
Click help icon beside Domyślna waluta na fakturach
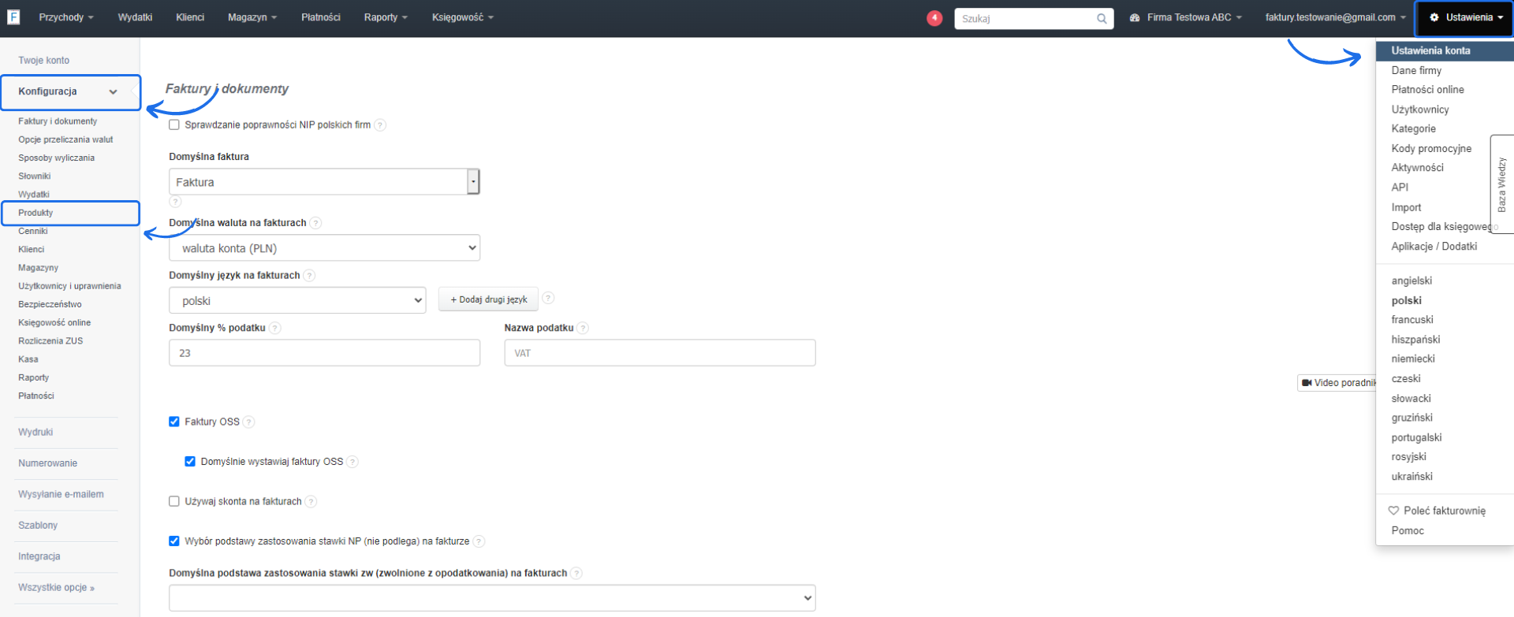click(316, 223)
